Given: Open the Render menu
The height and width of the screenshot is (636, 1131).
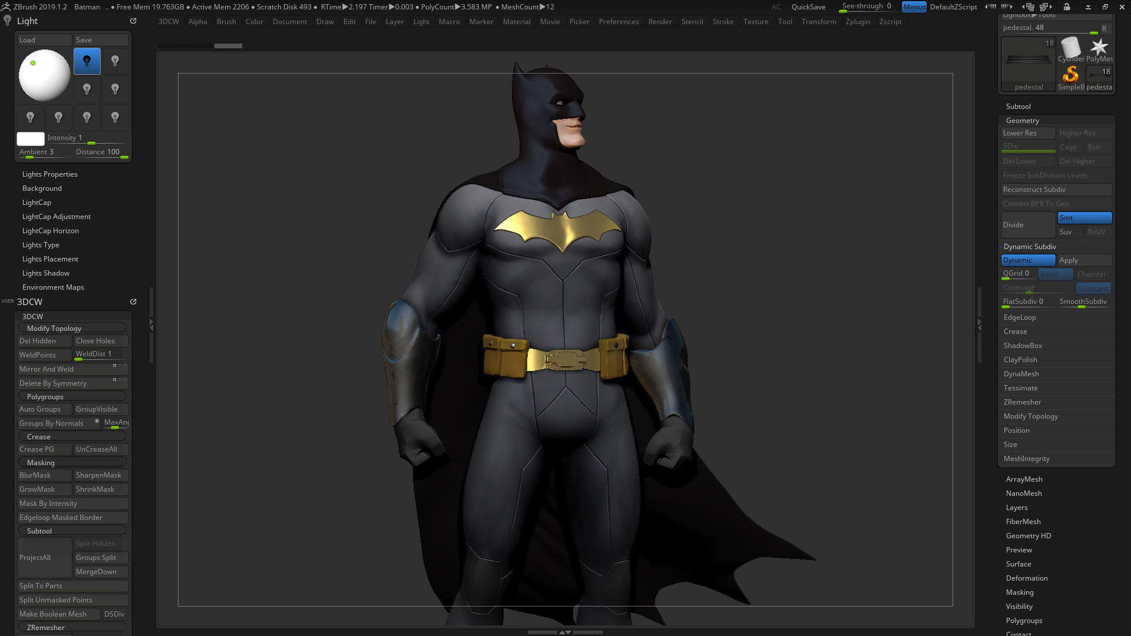Looking at the screenshot, I should tap(660, 22).
